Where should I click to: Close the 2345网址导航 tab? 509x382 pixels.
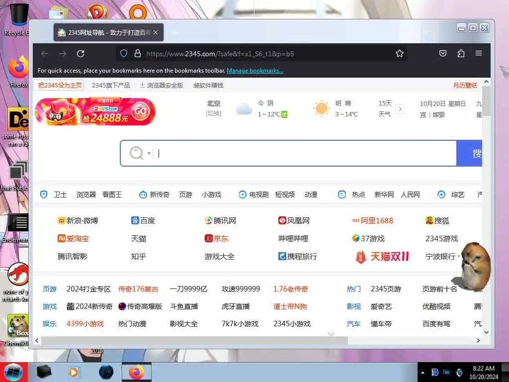pos(156,32)
